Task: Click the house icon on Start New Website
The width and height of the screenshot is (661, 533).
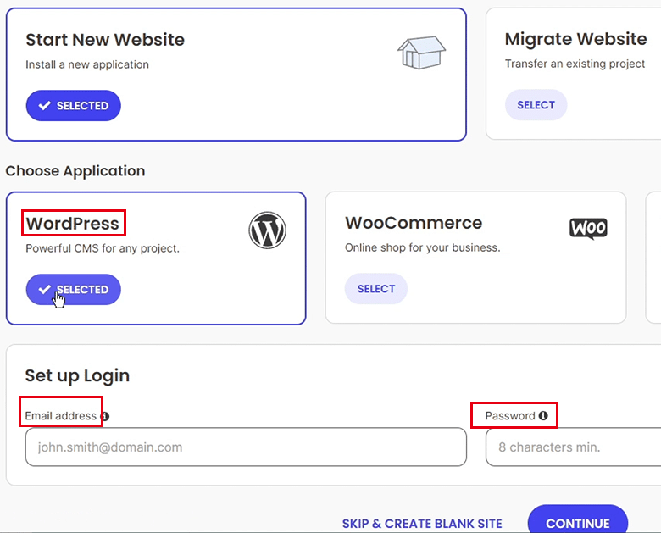Action: (x=421, y=53)
